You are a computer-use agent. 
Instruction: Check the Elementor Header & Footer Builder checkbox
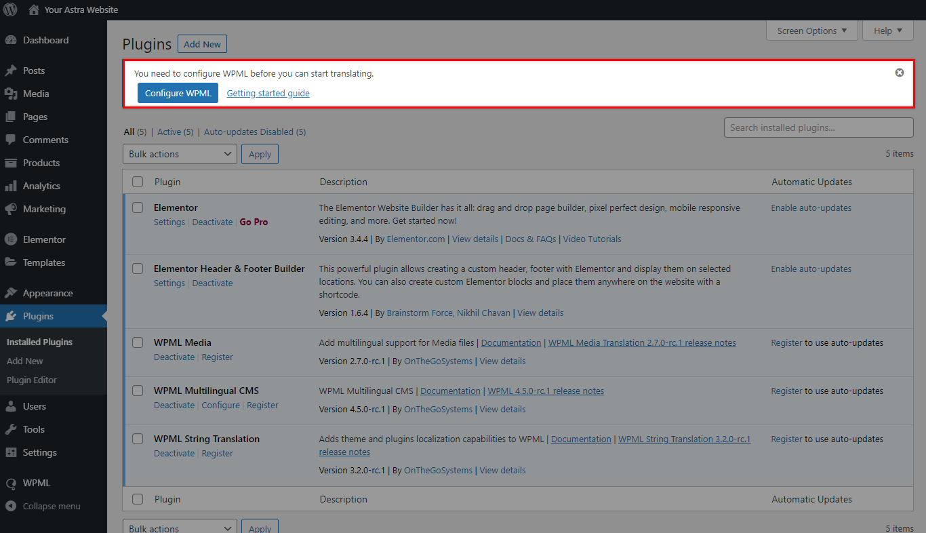138,269
